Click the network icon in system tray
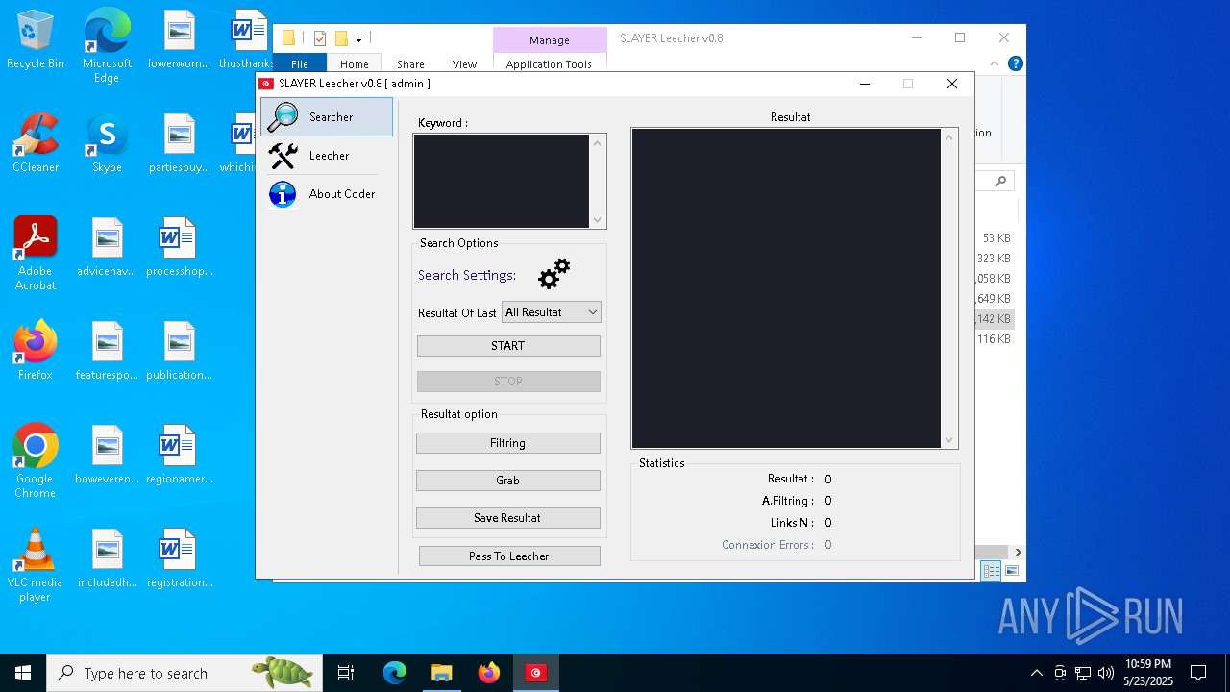 point(1083,673)
